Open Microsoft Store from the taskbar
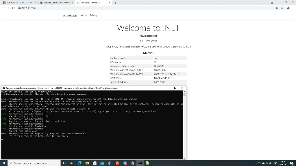 click(x=95, y=163)
